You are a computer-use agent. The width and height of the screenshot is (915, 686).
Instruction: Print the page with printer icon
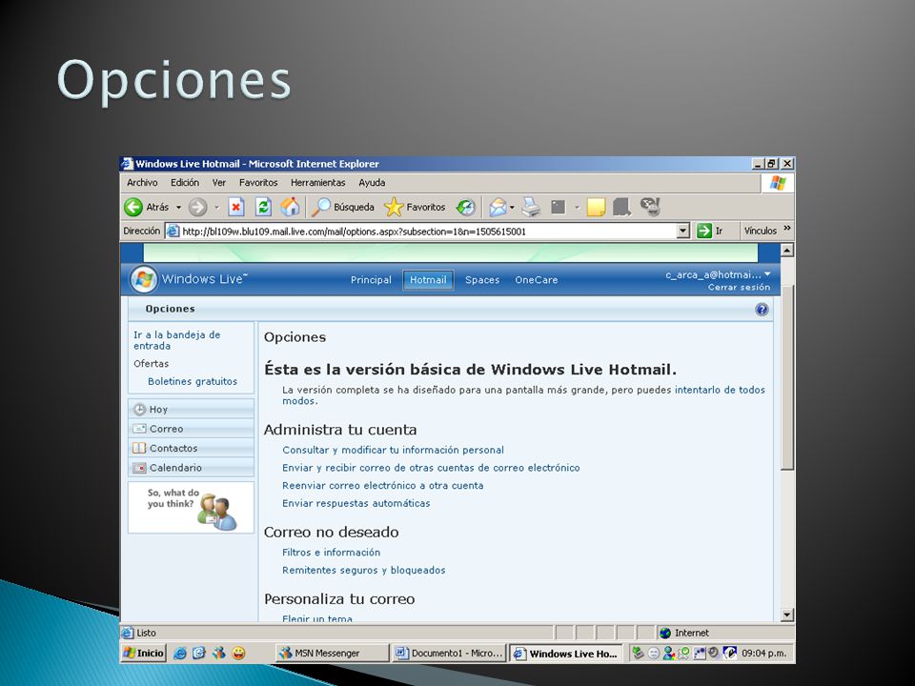[531, 207]
